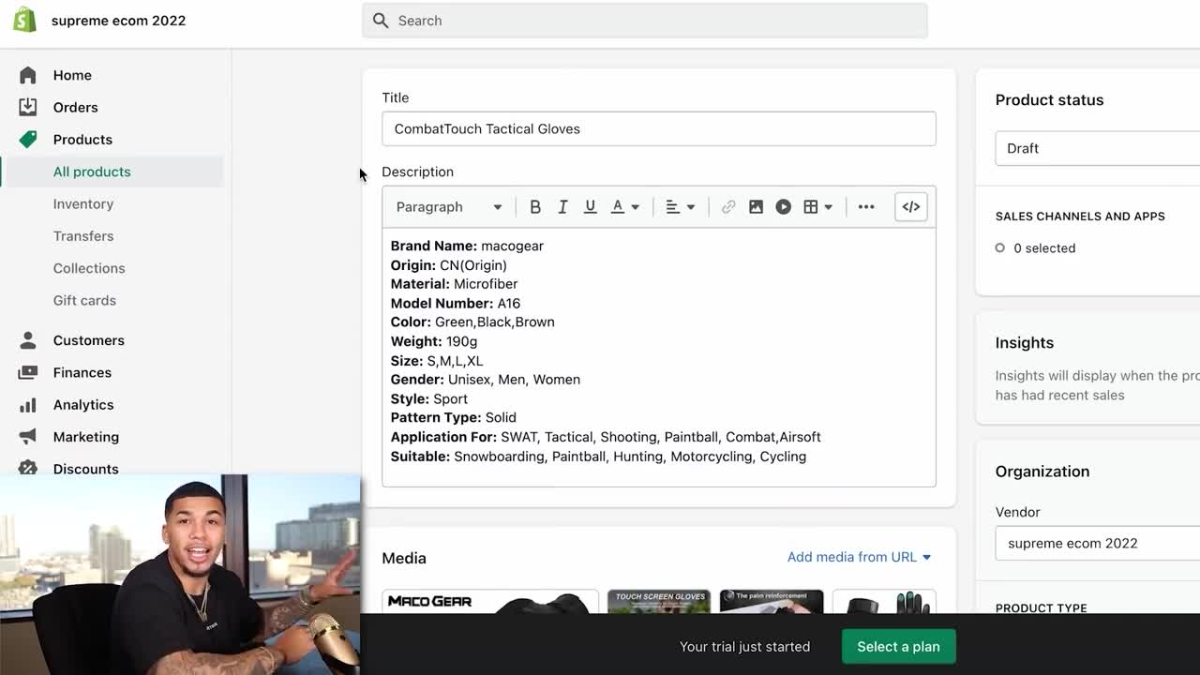1200x675 pixels.
Task: Click inside the Description text area
Action: click(659, 357)
